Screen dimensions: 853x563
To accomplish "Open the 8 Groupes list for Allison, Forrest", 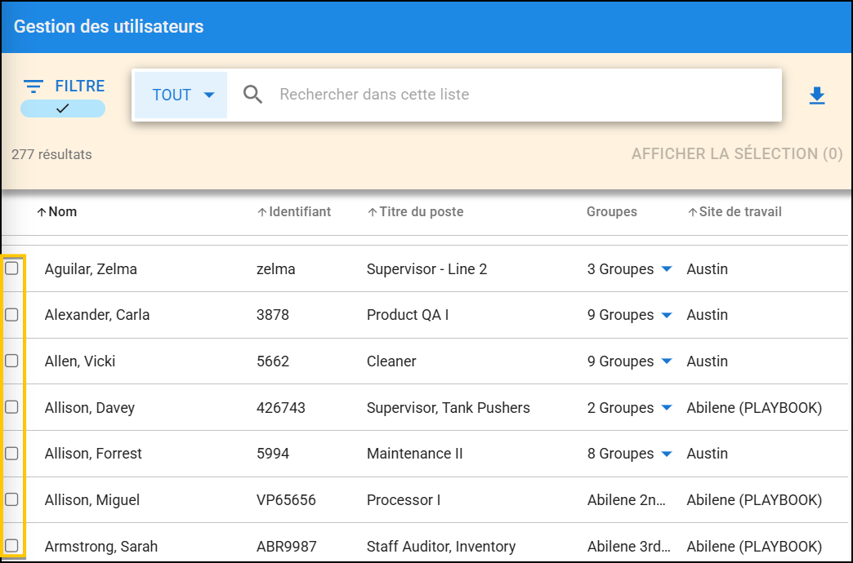I will pos(665,454).
